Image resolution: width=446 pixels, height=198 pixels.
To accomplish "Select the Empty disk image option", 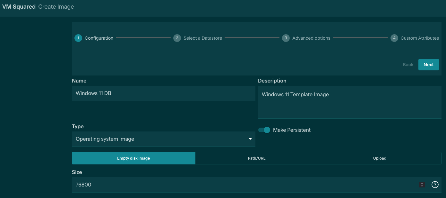I will [x=133, y=158].
